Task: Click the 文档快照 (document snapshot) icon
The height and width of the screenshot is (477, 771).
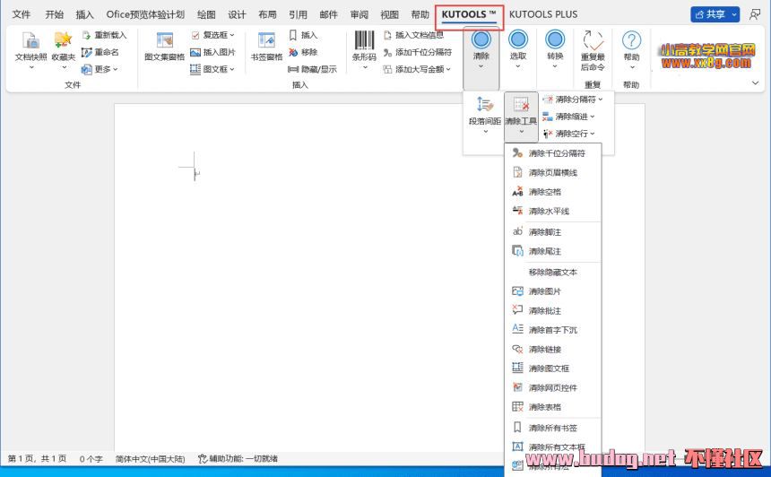Action: 30,41
